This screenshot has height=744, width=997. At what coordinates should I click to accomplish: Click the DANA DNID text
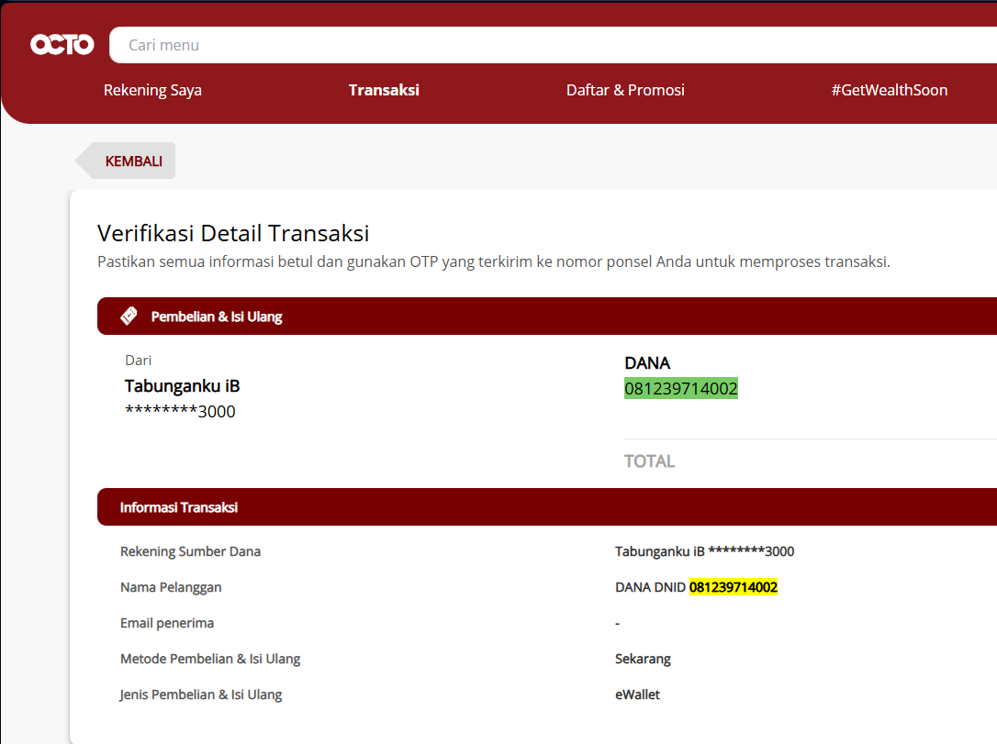(x=651, y=587)
